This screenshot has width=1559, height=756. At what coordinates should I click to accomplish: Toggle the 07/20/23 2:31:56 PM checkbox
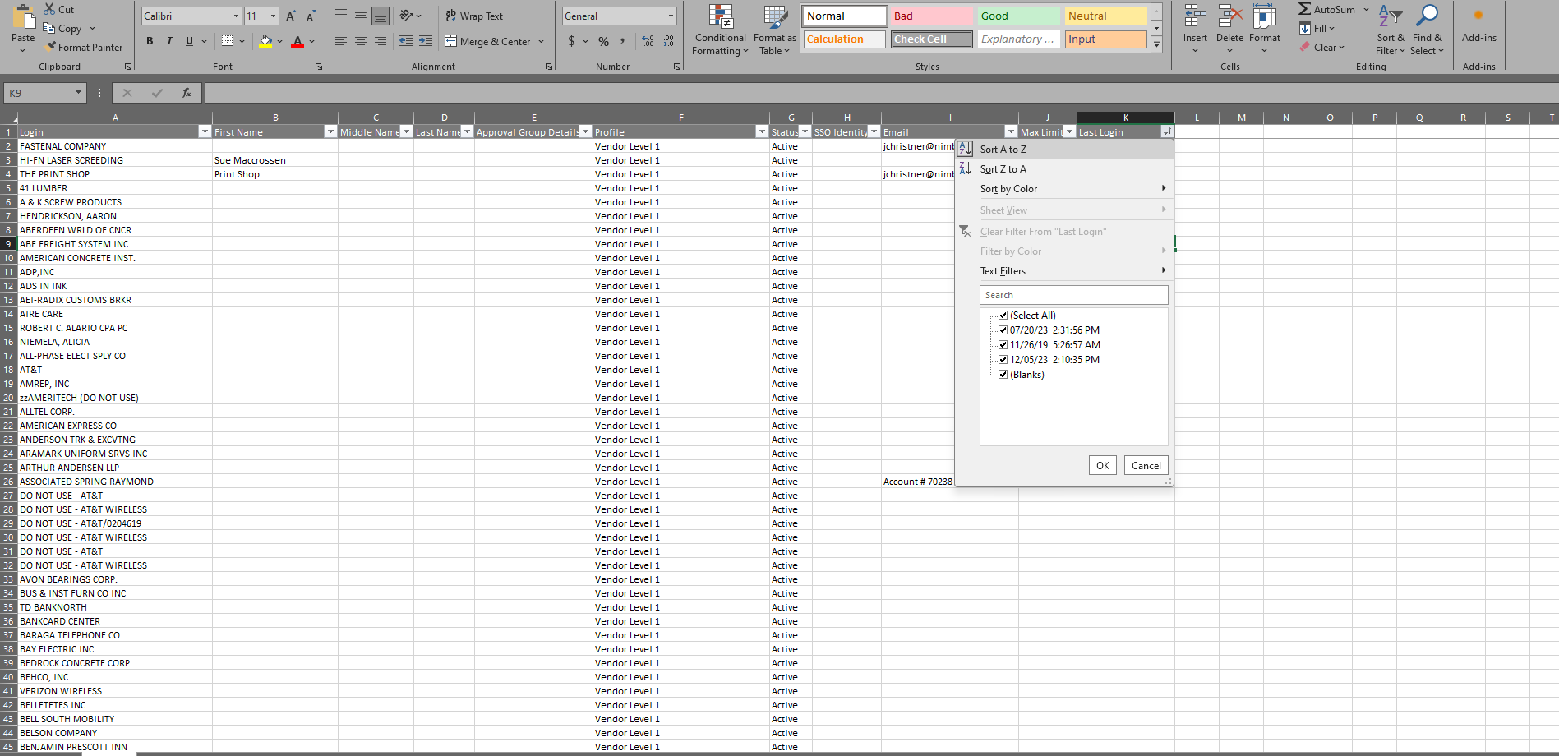pos(1003,330)
